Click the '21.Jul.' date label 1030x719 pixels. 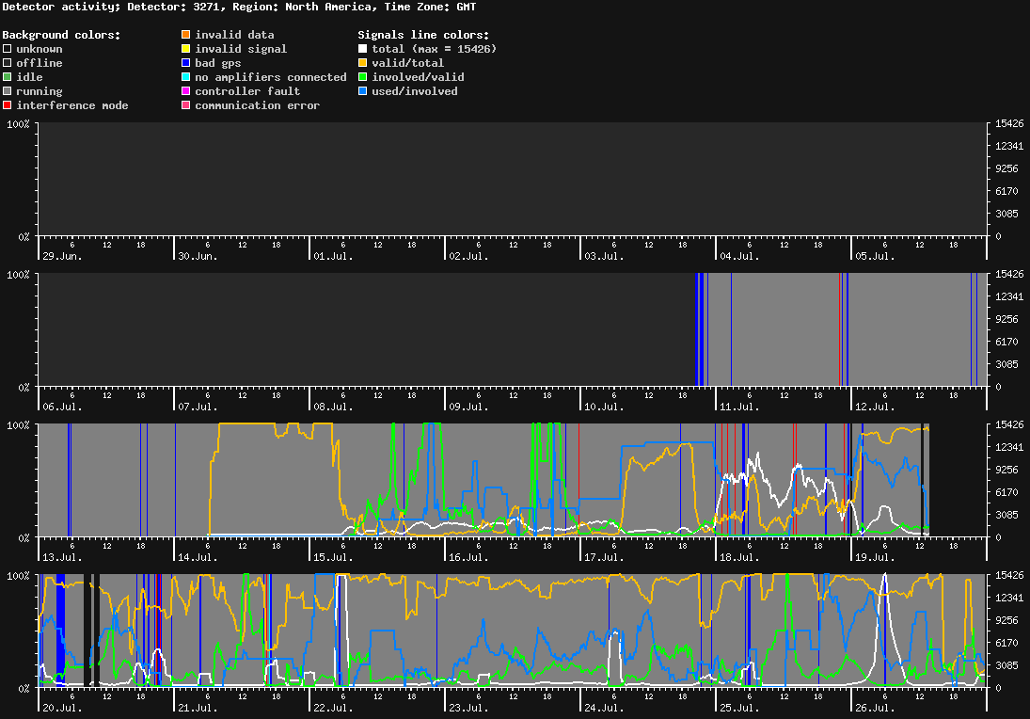point(198,708)
